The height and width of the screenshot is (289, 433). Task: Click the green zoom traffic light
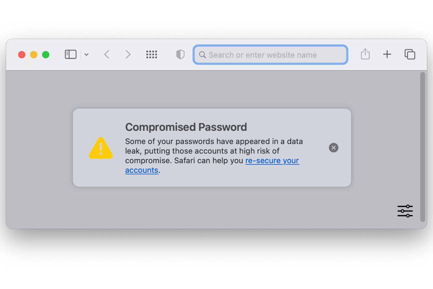click(46, 54)
